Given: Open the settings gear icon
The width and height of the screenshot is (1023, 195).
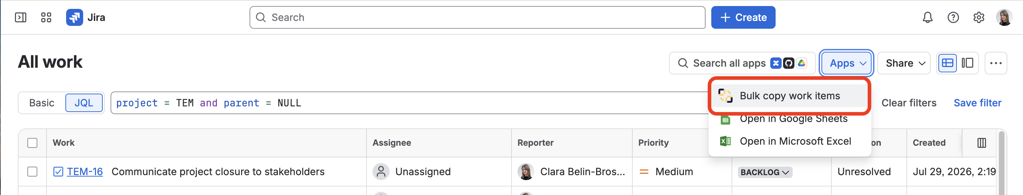Looking at the screenshot, I should click(x=979, y=17).
